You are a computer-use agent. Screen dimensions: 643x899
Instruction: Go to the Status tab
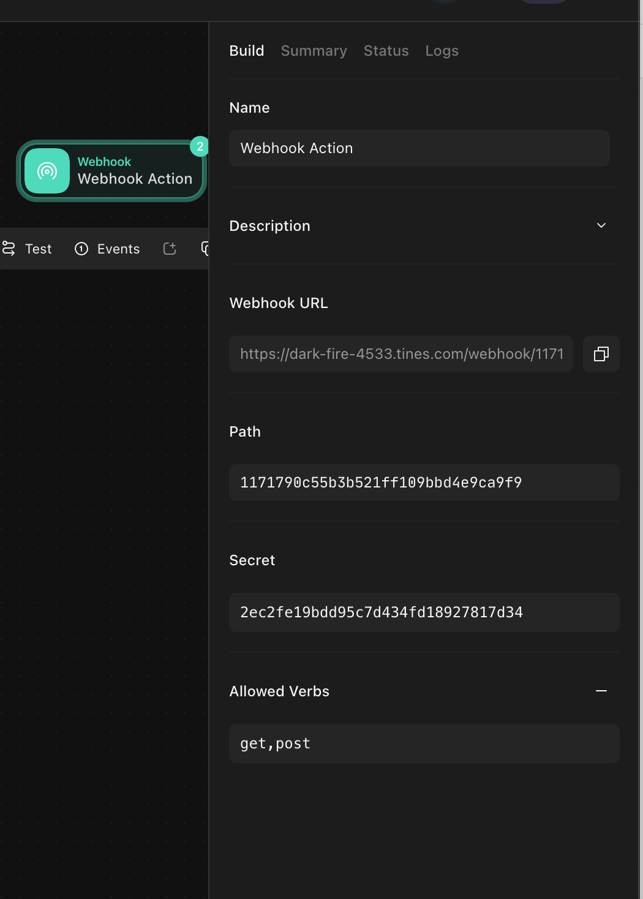coord(386,51)
